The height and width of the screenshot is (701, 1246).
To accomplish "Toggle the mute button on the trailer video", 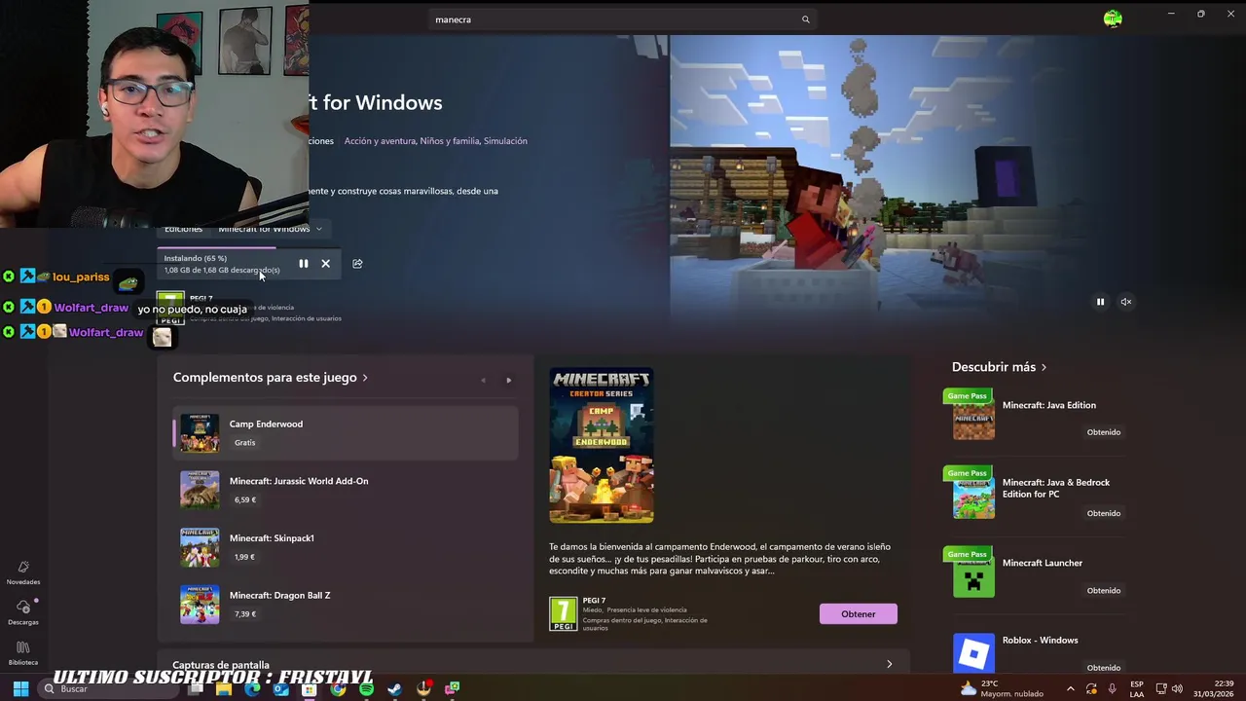I will point(1126,302).
